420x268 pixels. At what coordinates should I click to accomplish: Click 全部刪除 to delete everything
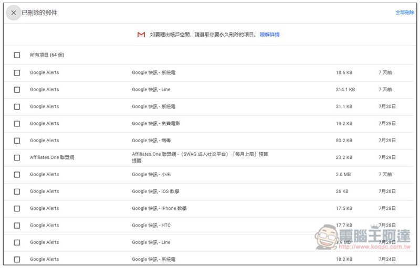coord(405,12)
